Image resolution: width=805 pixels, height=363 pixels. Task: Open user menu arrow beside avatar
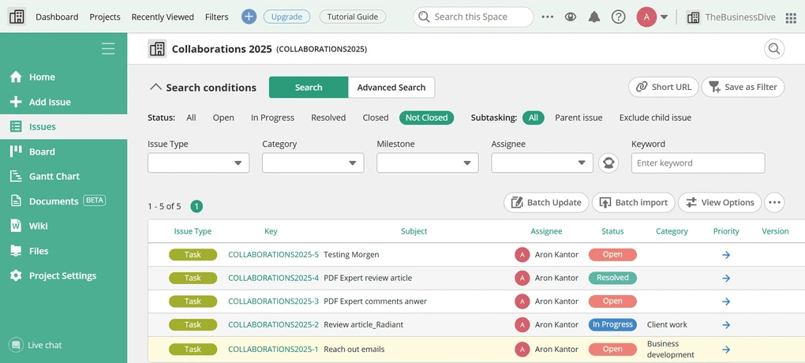click(x=664, y=17)
